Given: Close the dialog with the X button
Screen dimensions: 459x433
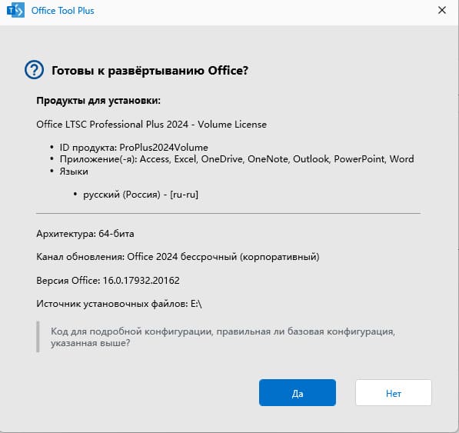Looking at the screenshot, I should (442, 10).
